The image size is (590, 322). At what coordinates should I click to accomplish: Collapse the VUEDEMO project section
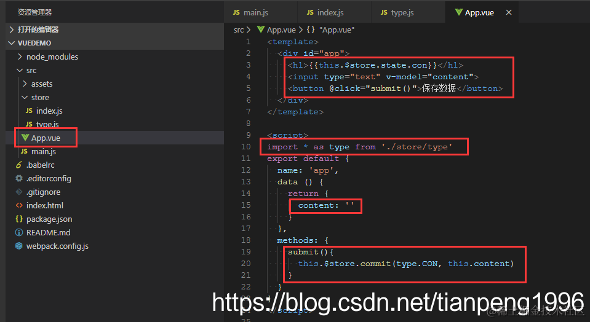(x=115, y=43)
